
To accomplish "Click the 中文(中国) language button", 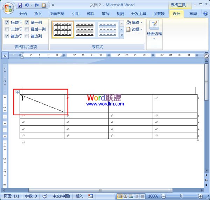I will pyautogui.click(x=61, y=196).
